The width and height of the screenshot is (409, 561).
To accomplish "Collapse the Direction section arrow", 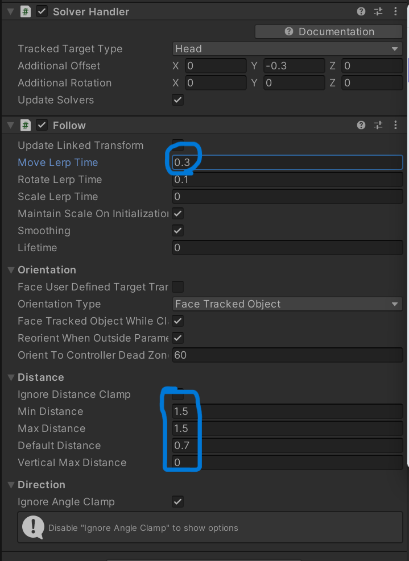I will (11, 485).
